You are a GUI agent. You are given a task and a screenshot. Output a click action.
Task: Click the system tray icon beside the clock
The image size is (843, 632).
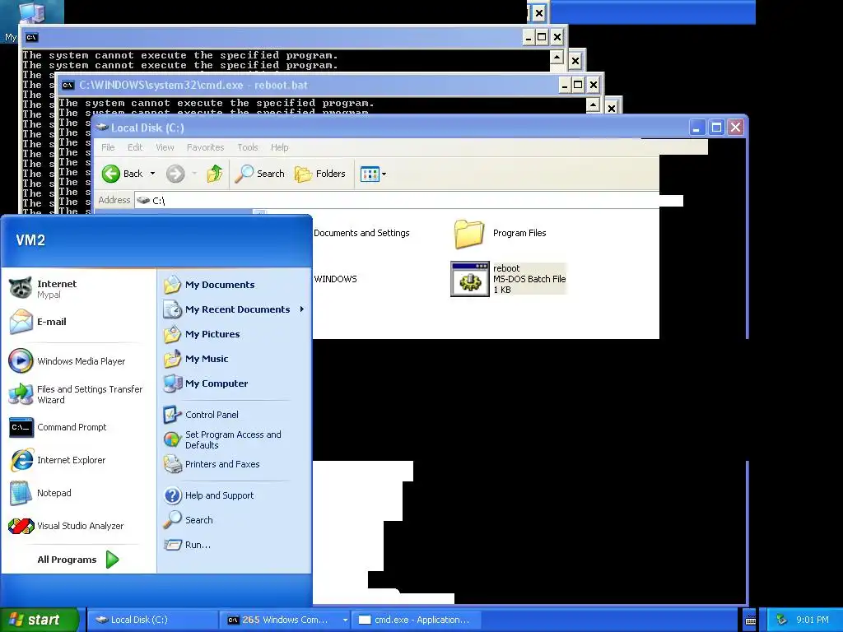pos(781,620)
